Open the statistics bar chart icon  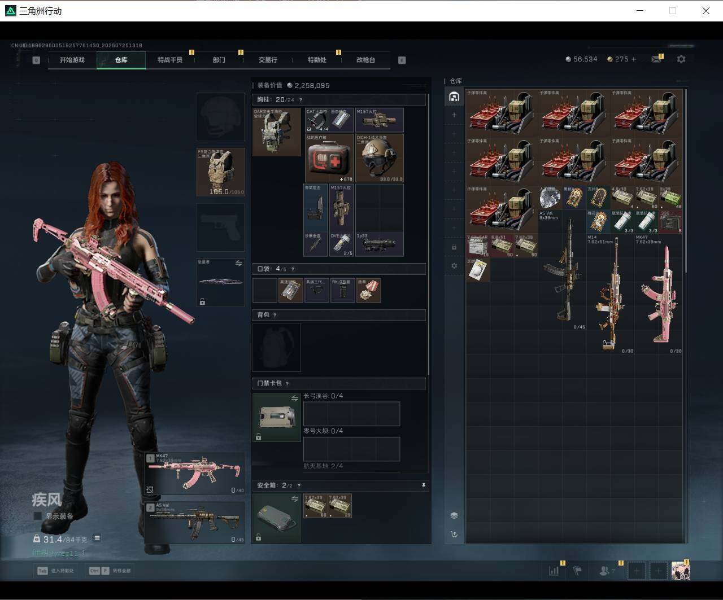point(554,571)
